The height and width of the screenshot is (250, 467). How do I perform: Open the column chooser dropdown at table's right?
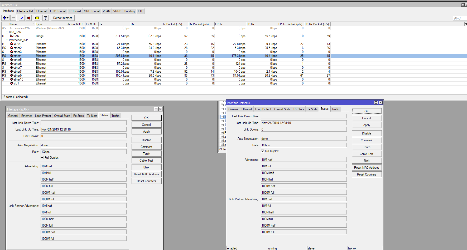(x=465, y=24)
